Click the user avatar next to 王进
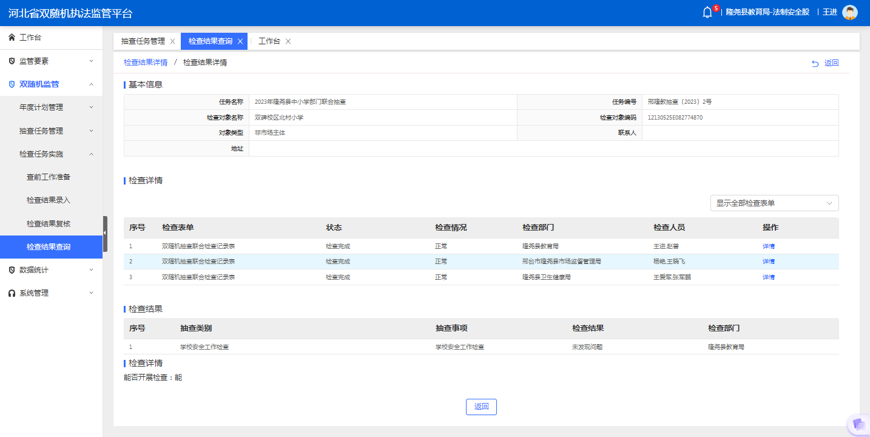The width and height of the screenshot is (870, 437). pos(850,12)
